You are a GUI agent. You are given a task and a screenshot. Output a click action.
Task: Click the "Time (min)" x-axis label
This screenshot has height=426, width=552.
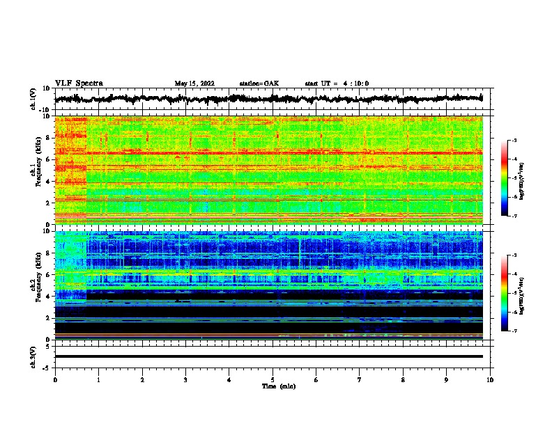click(x=279, y=386)
